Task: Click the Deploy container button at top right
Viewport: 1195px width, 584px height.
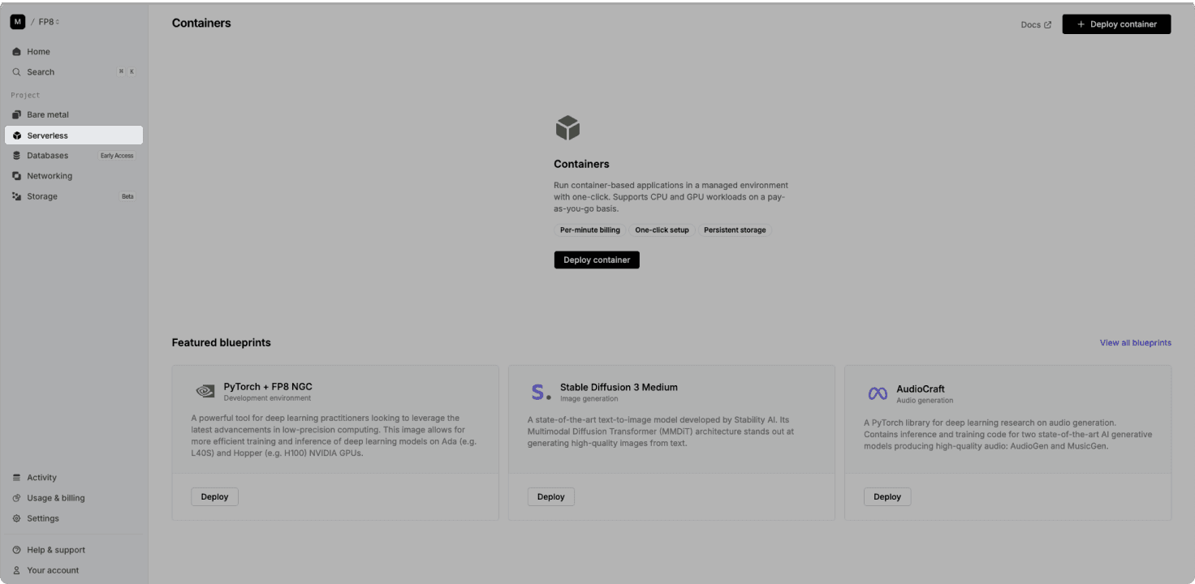Action: pyautogui.click(x=1116, y=24)
